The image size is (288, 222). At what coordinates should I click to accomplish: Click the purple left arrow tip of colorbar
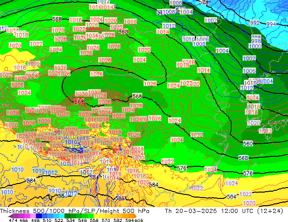[10, 216]
